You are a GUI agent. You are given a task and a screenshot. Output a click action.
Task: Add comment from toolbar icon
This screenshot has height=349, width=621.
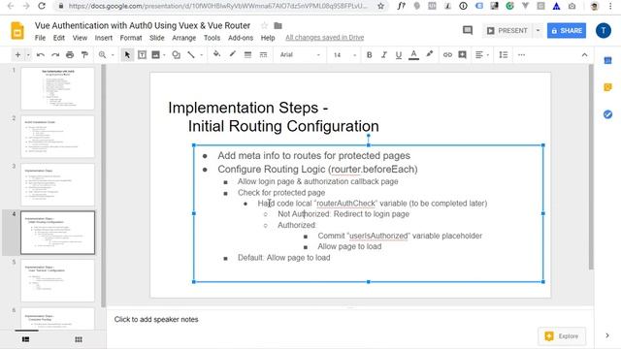click(462, 55)
